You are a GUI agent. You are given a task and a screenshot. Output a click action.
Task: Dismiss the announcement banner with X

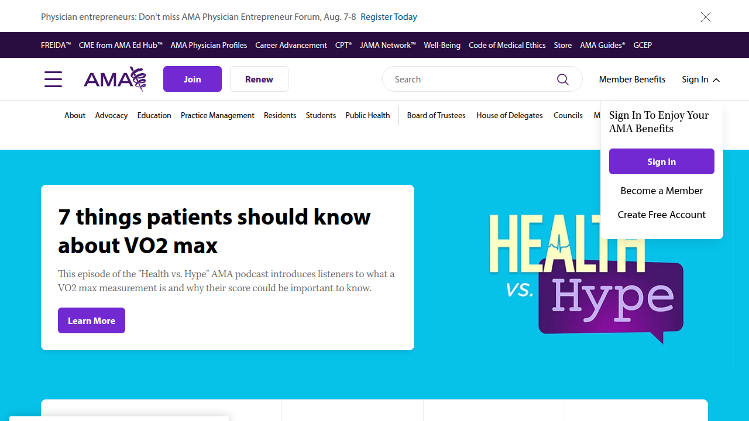click(706, 17)
